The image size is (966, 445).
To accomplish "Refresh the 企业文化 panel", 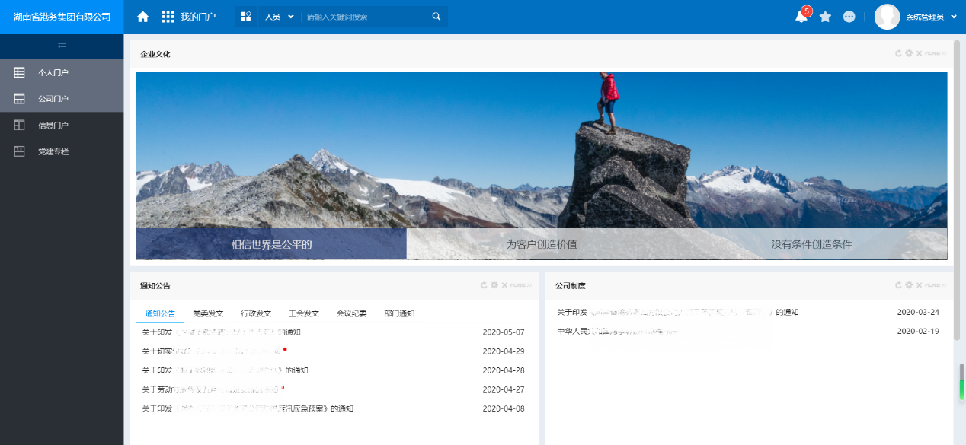I will [898, 53].
